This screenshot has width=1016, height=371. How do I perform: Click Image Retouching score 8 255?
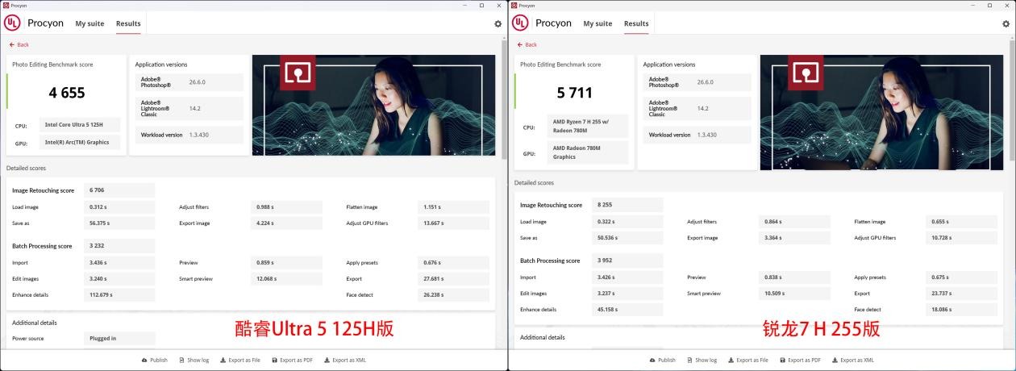[627, 205]
